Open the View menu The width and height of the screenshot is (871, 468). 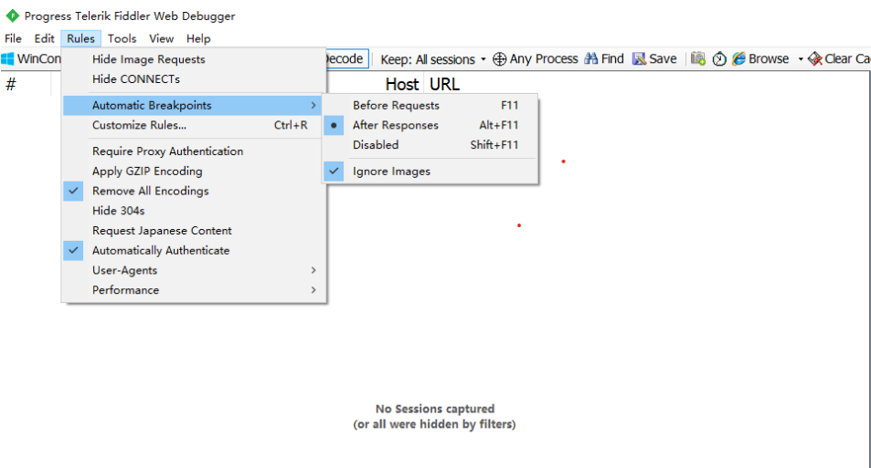pyautogui.click(x=161, y=38)
